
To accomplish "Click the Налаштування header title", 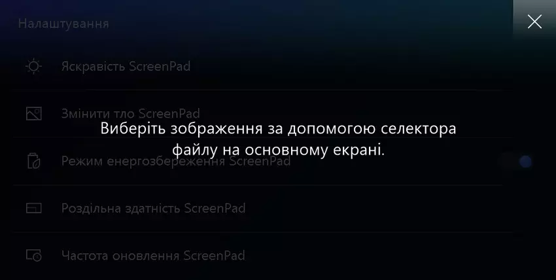I will pyautogui.click(x=63, y=24).
